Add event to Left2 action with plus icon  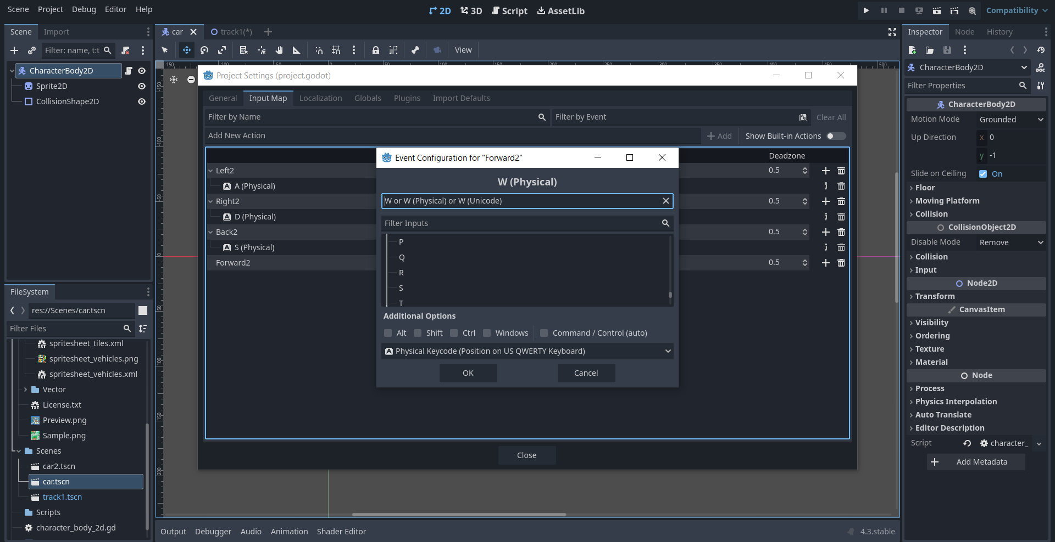click(x=826, y=171)
